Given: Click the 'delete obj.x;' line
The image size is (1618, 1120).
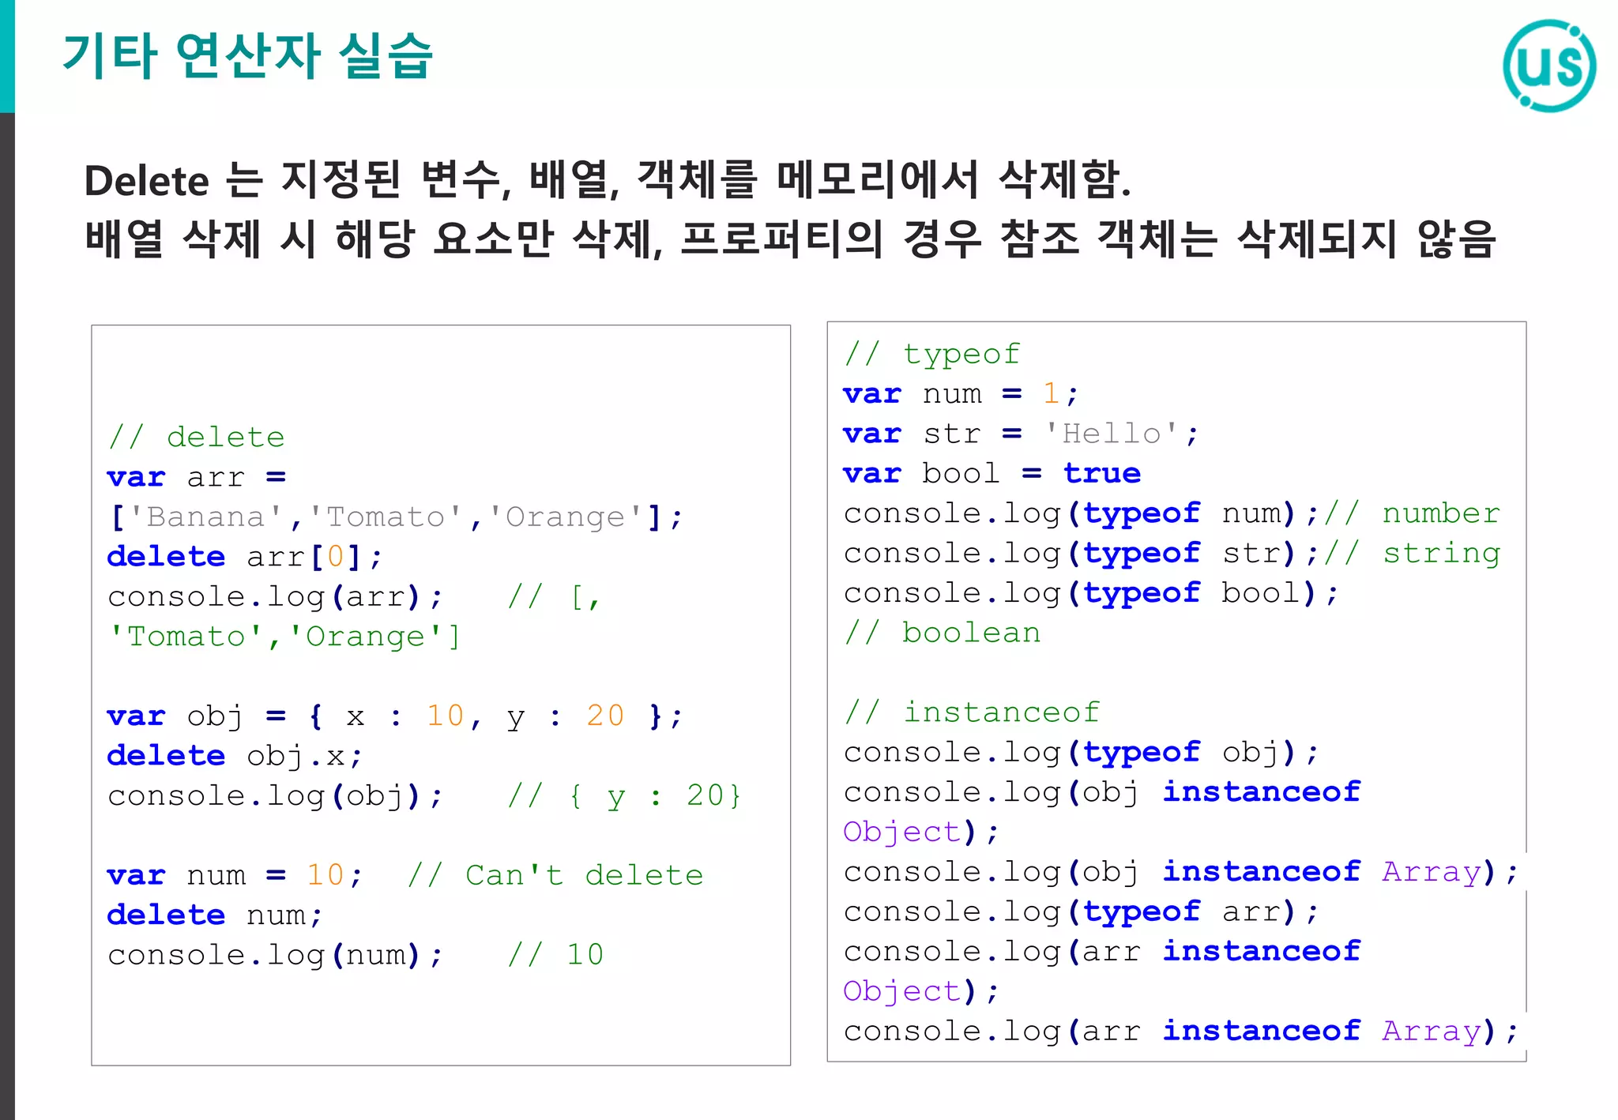Looking at the screenshot, I should tap(235, 756).
